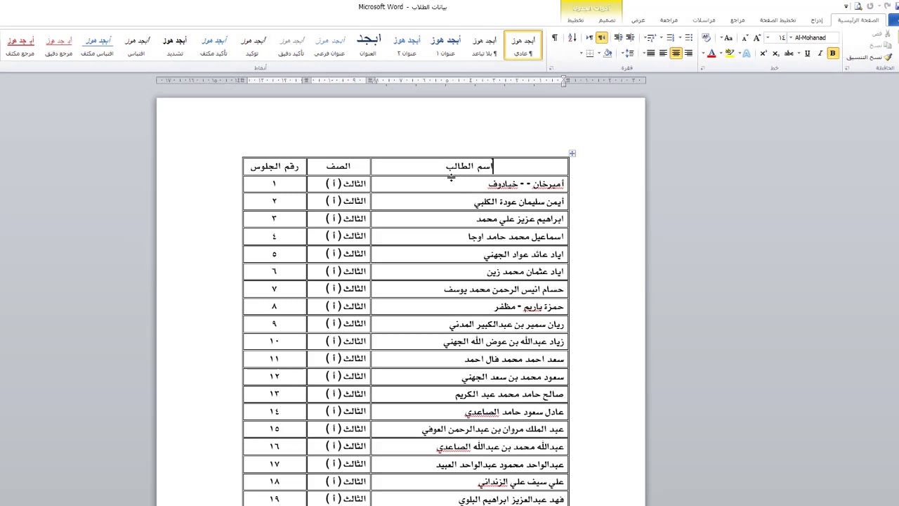Toggle Underline formatting
Screen dimensions: 899x506
pyautogui.click(x=807, y=53)
